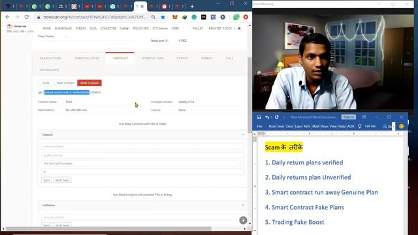Image resolution: width=418 pixels, height=235 pixels.
Task: Go back in the Chrome browser
Action: pyautogui.click(x=7, y=17)
